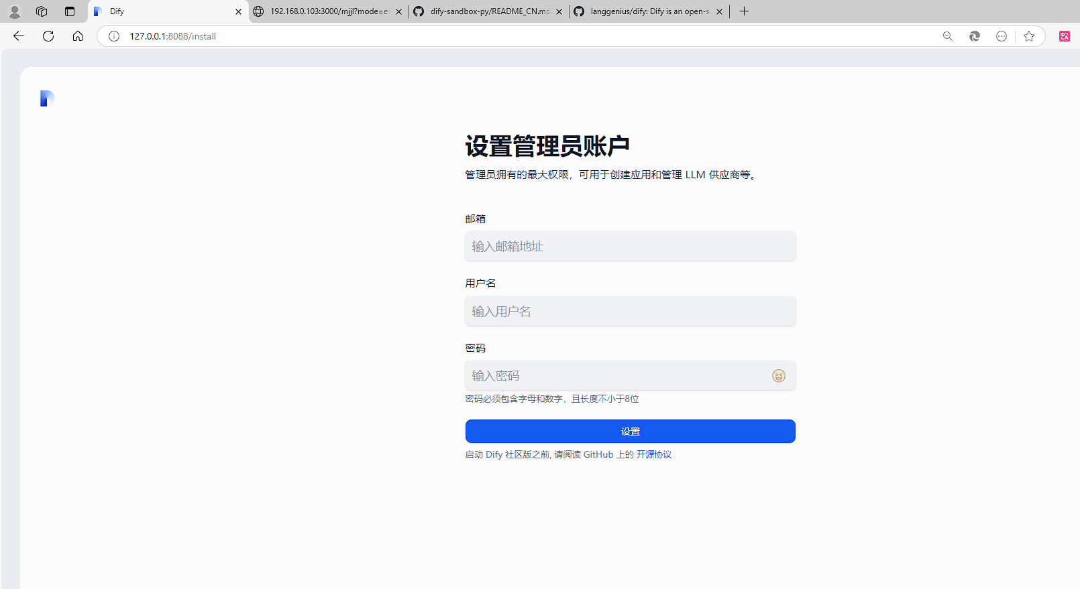
Task: Focus the 输入邮箱地址 email field
Action: click(x=631, y=247)
